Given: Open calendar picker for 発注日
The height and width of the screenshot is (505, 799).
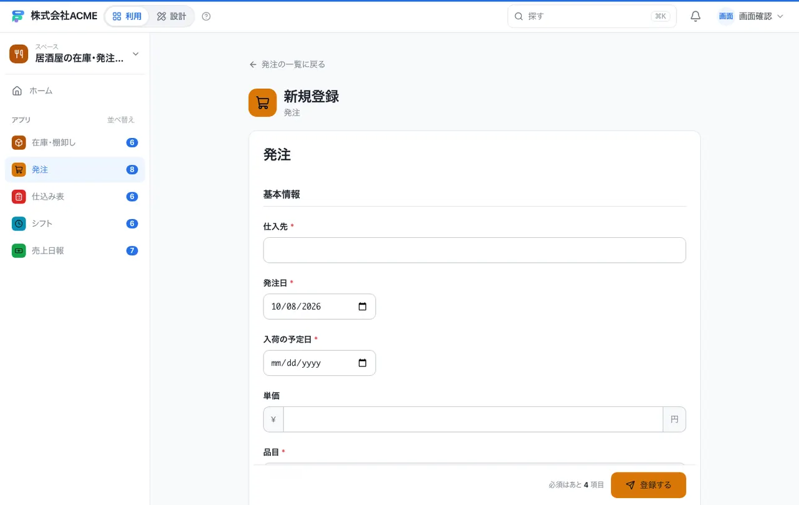Looking at the screenshot, I should pos(363,306).
